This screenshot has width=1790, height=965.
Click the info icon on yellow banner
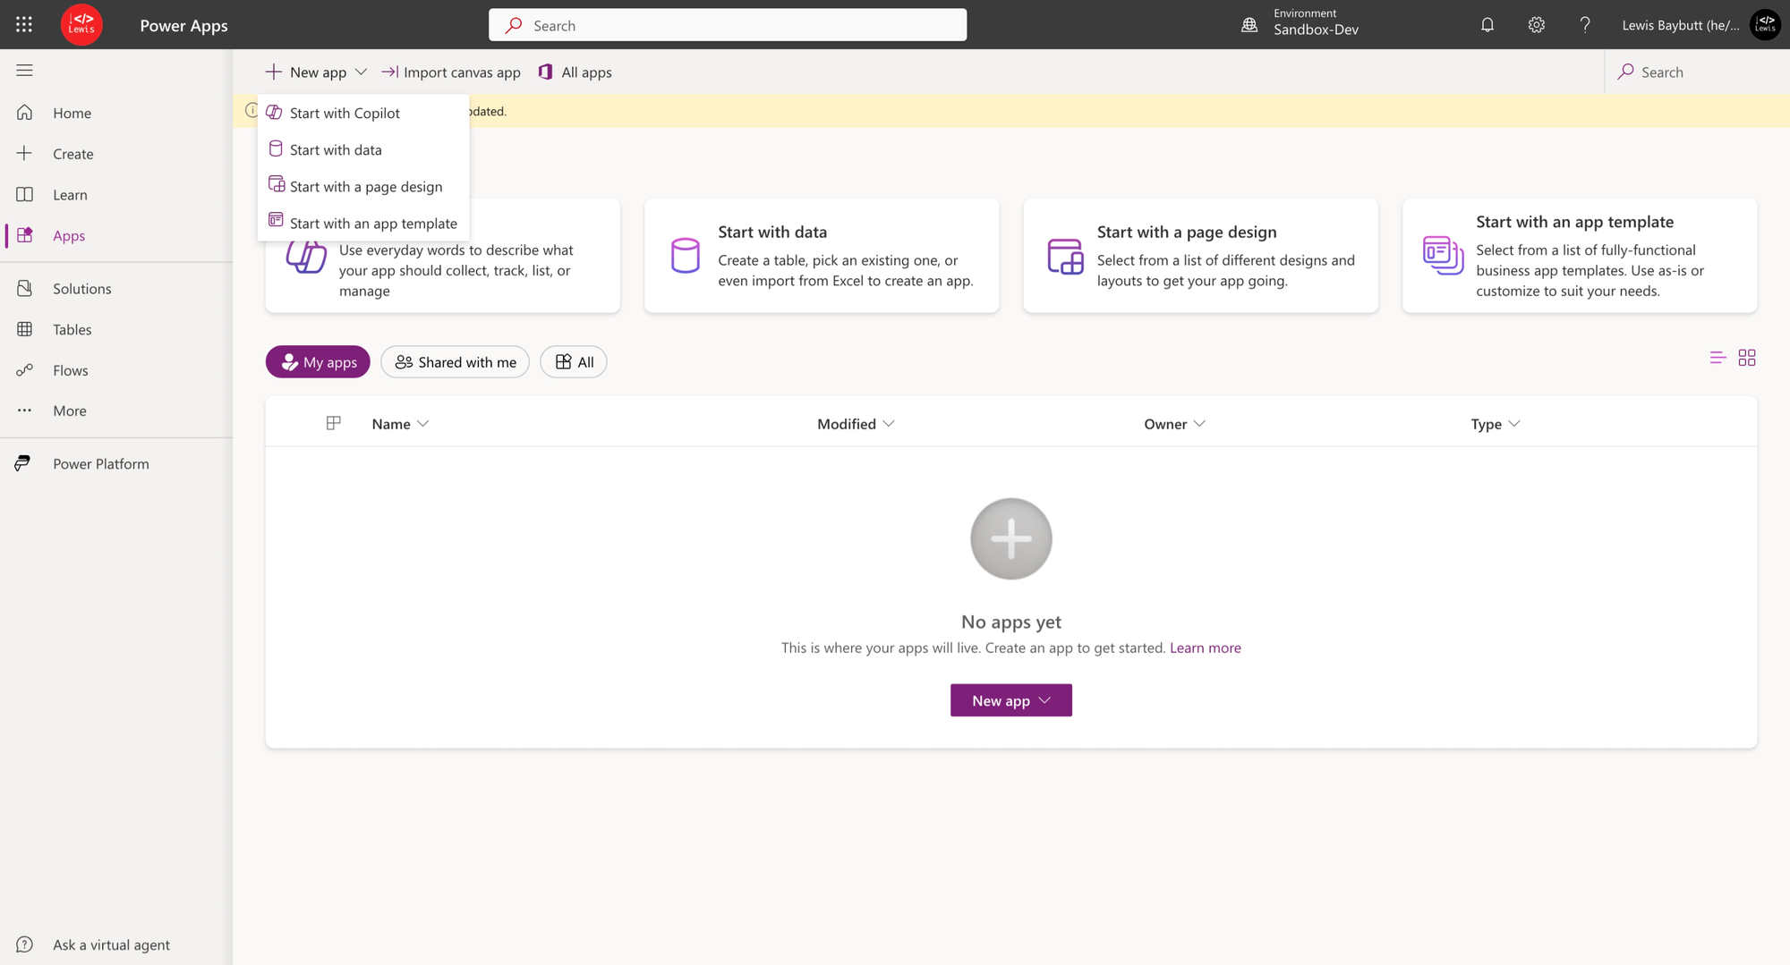(251, 111)
